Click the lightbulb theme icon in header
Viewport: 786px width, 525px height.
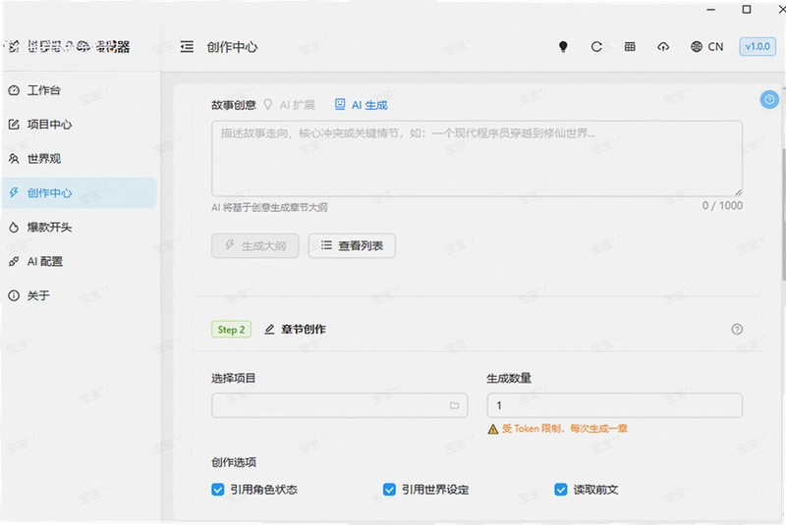[563, 47]
